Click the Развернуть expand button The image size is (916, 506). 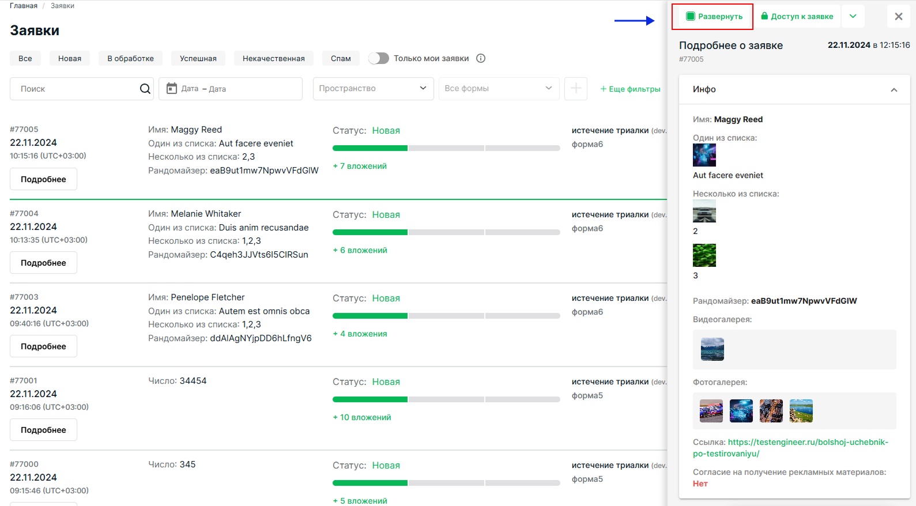(713, 17)
